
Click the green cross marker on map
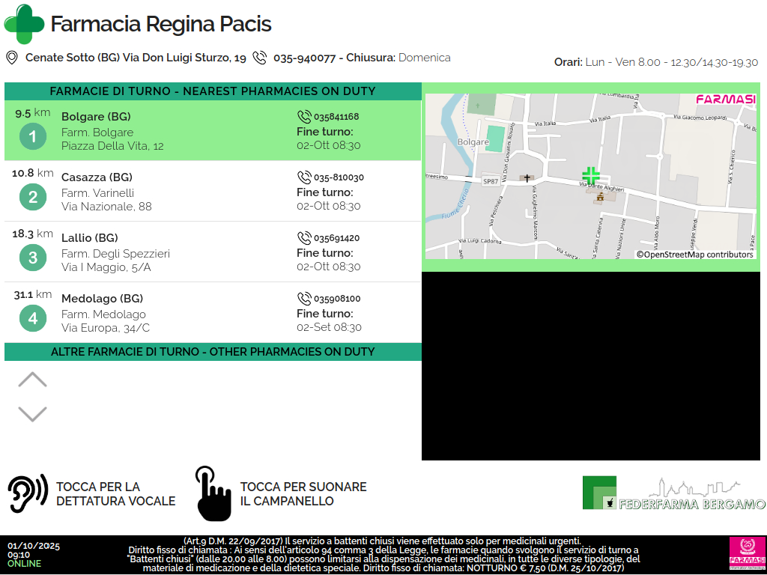pyautogui.click(x=591, y=176)
